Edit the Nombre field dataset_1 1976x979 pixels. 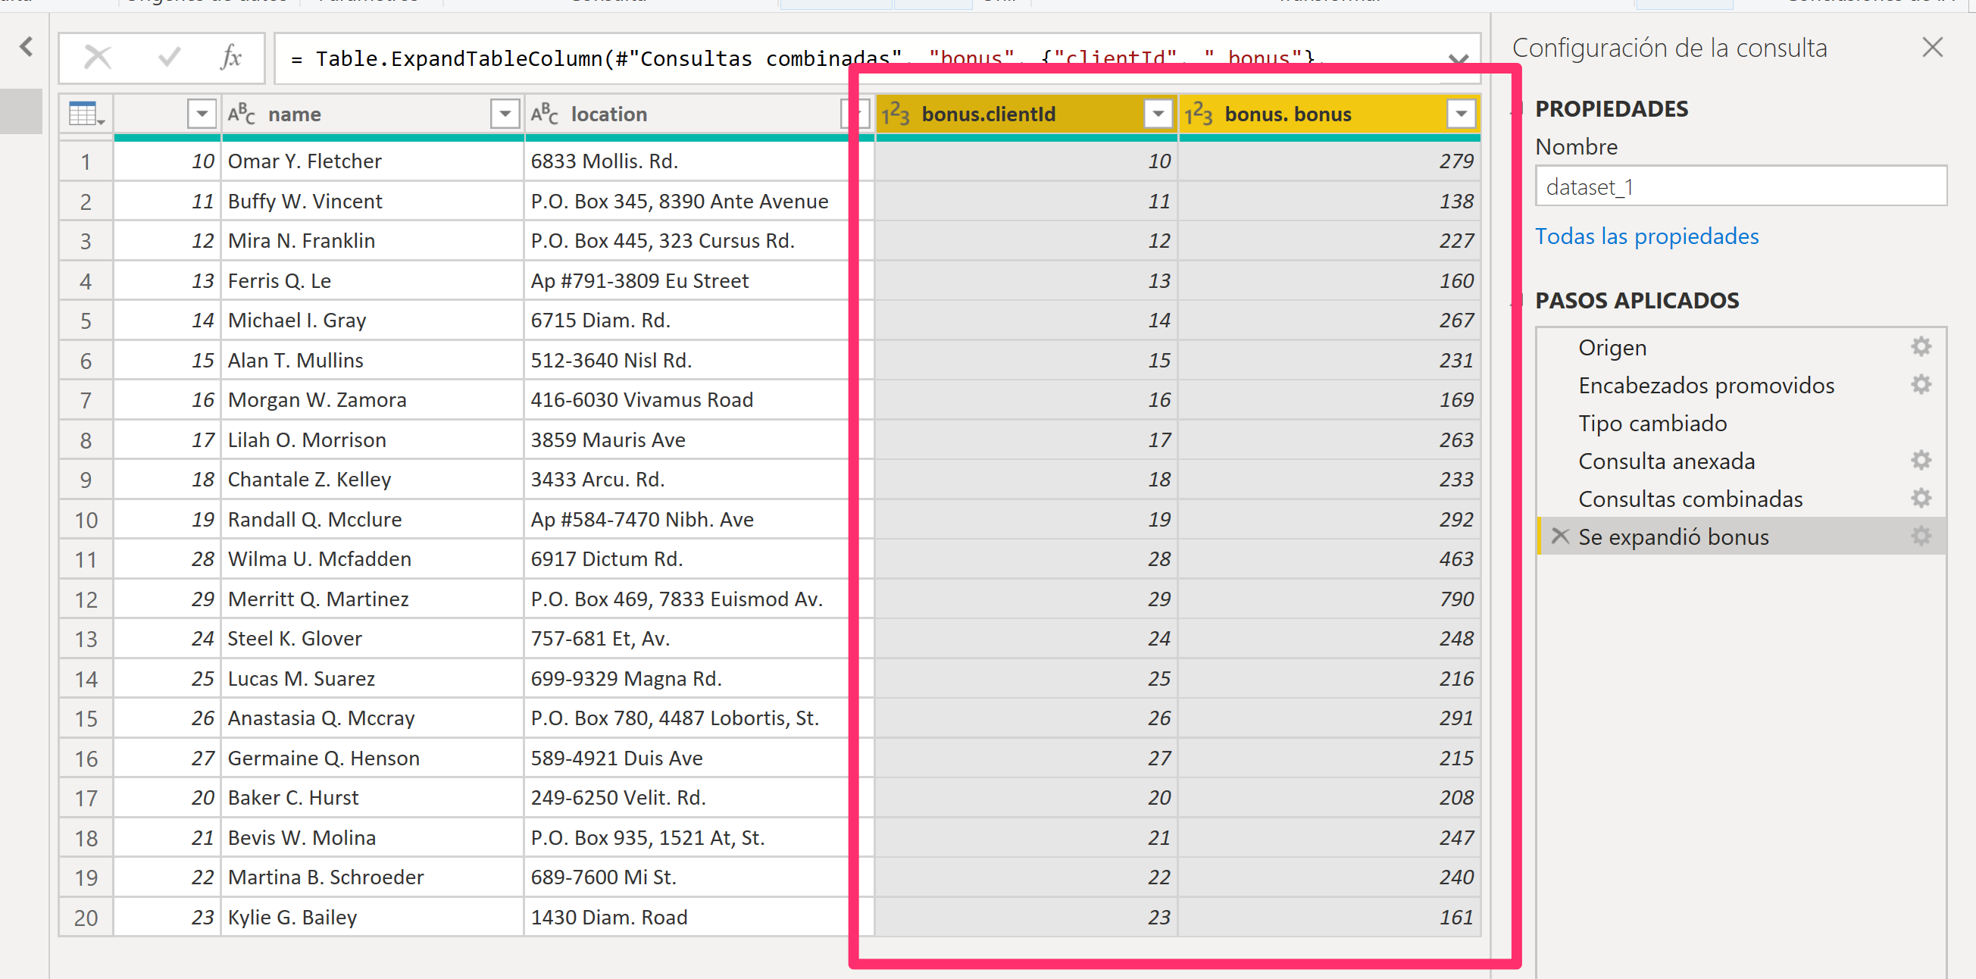[x=1740, y=186]
